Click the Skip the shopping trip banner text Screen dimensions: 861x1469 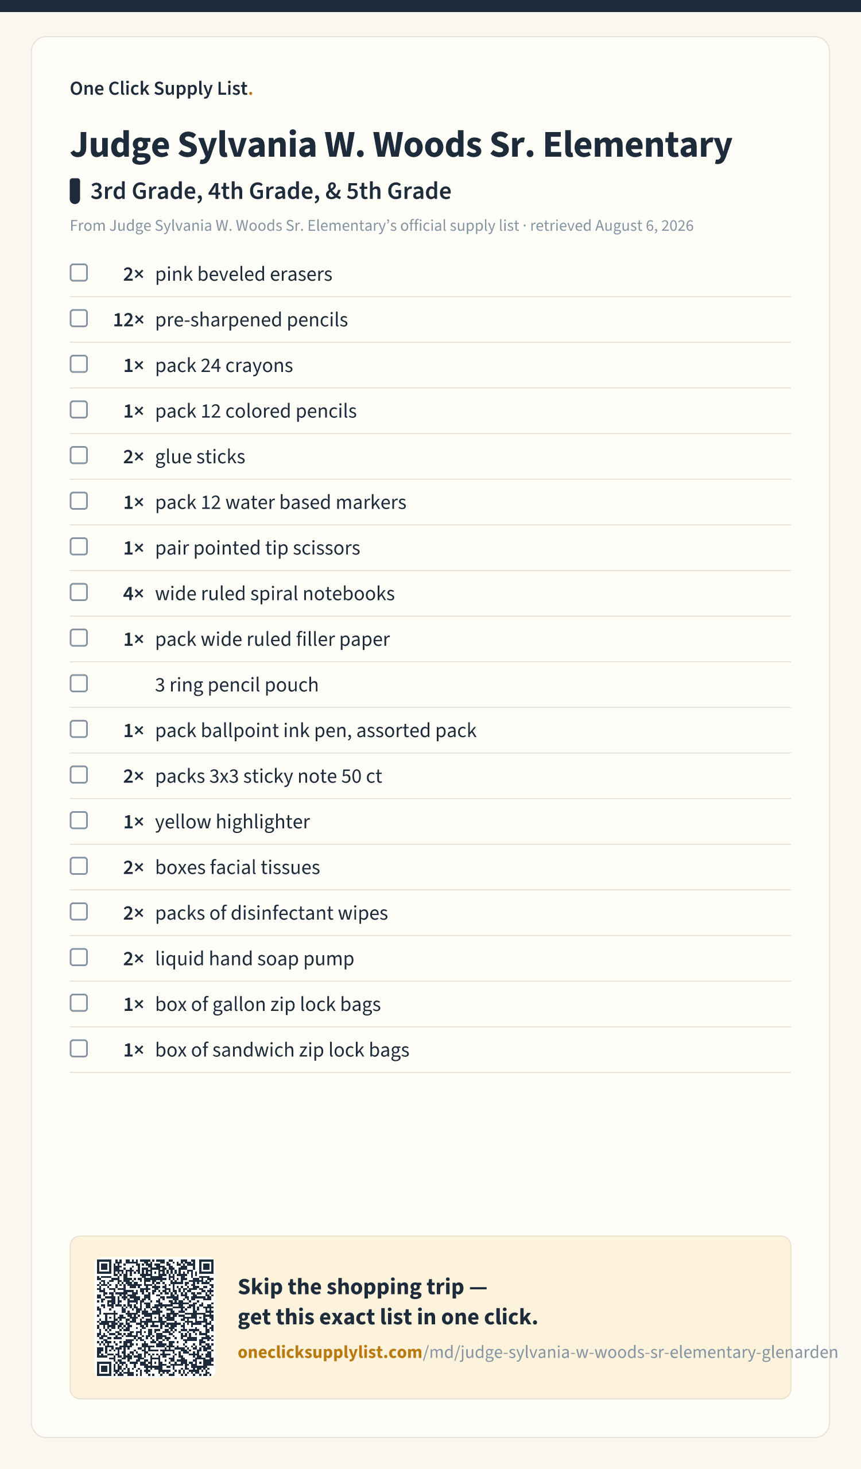(387, 1302)
